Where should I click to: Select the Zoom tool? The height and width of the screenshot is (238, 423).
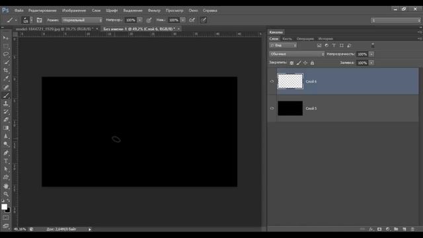(6, 194)
